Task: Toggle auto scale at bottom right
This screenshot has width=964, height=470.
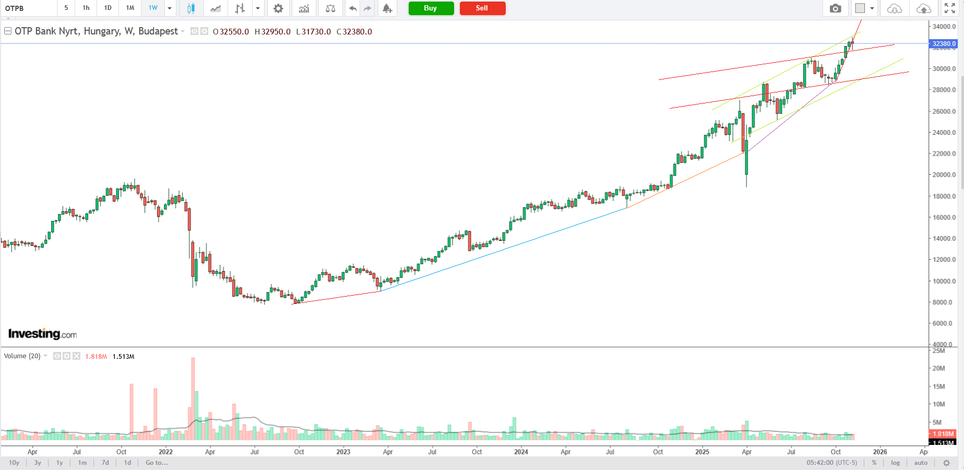Action: tap(921, 463)
